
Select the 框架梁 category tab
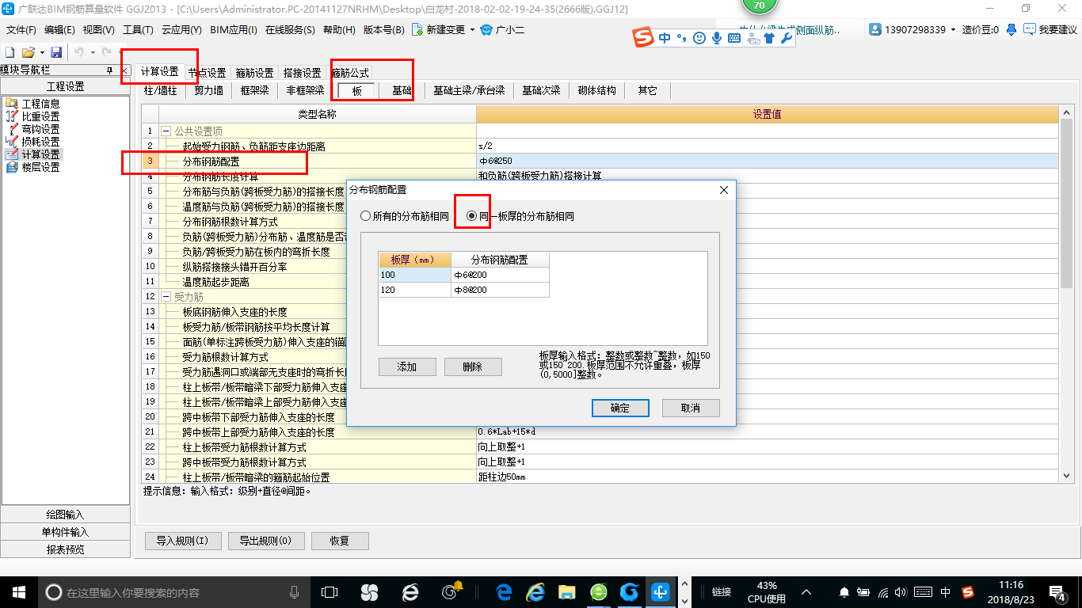coord(255,91)
